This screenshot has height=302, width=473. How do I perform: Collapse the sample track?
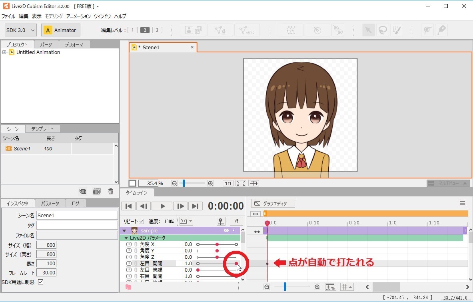124,231
